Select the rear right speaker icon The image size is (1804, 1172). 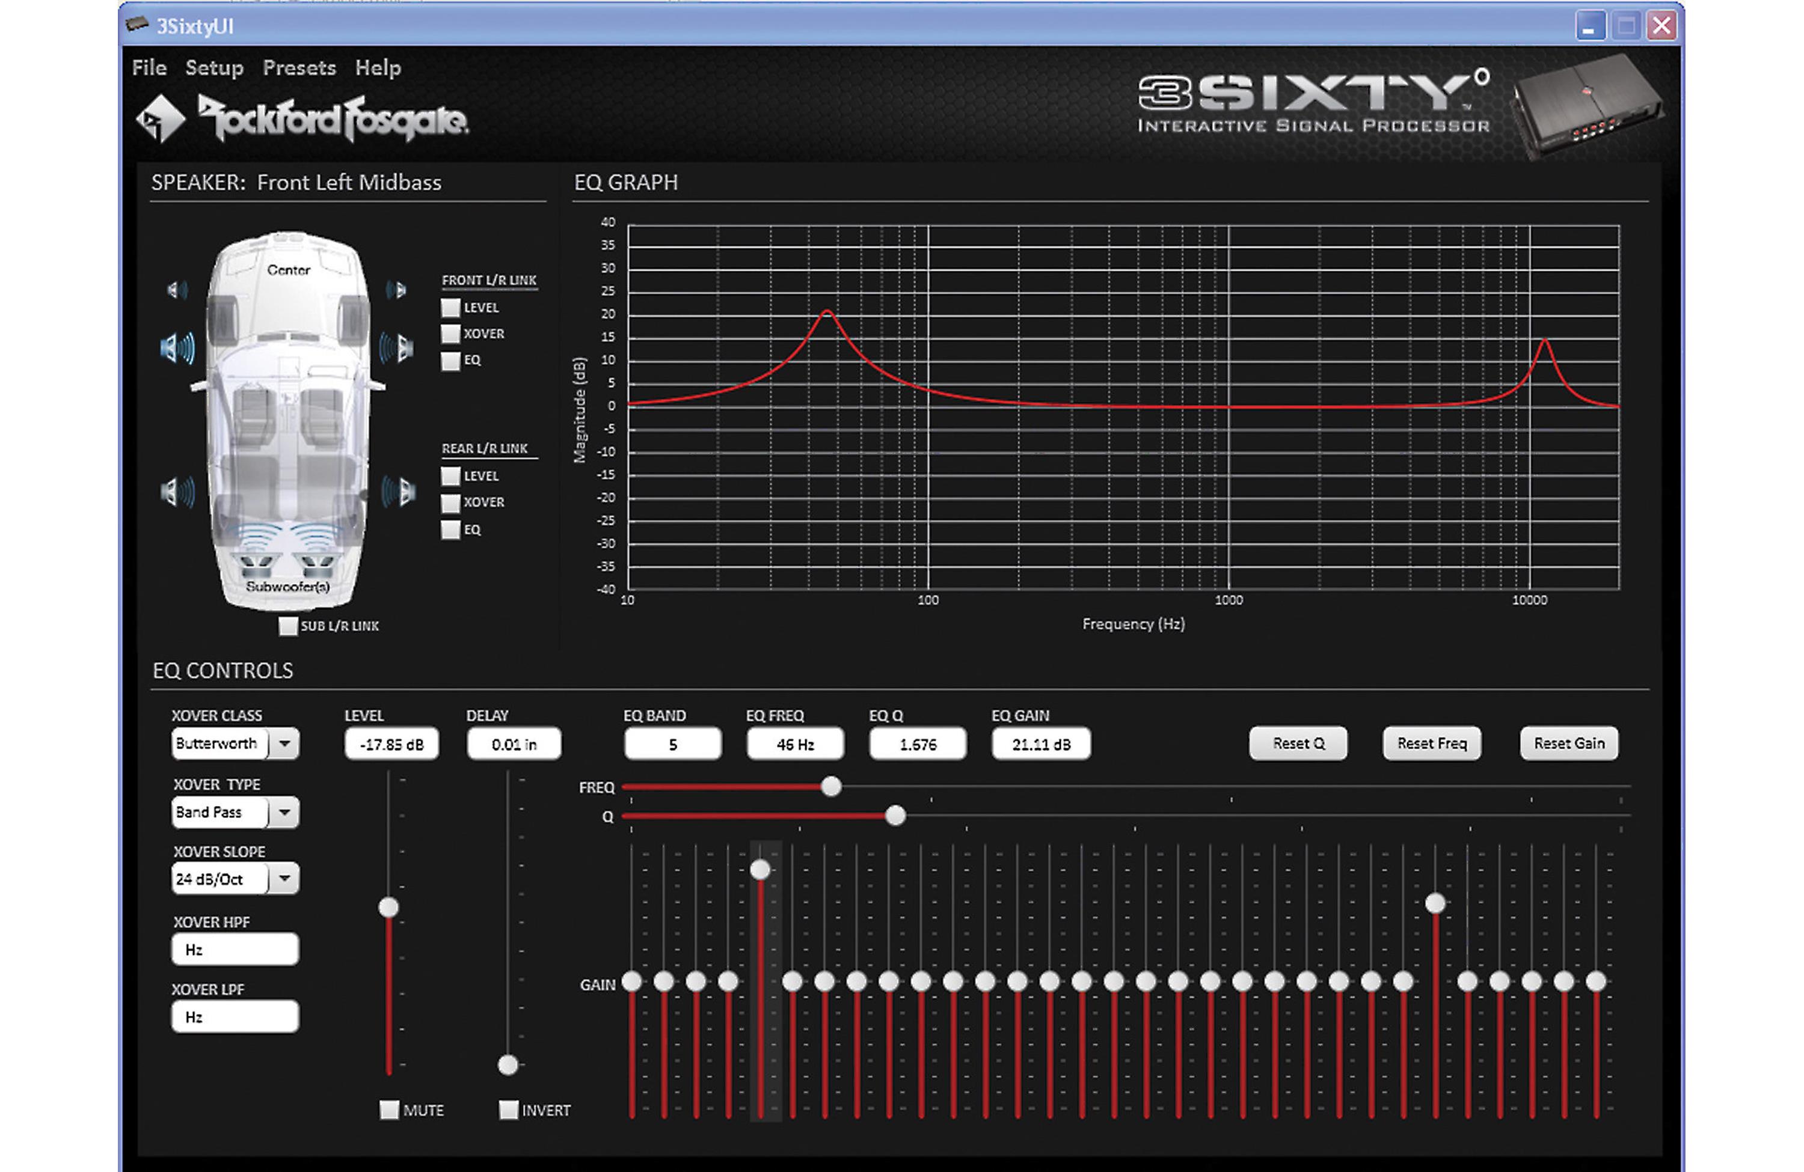[x=398, y=492]
